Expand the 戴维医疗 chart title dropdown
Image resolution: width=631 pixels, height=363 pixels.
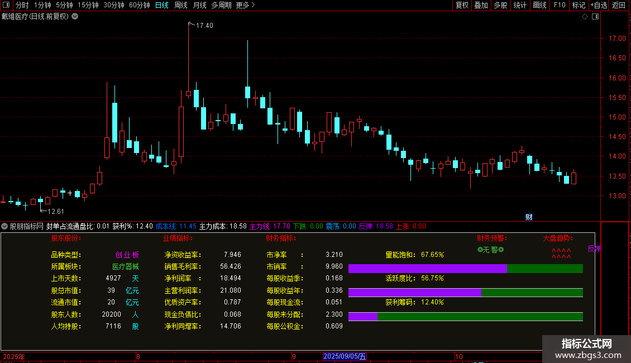[x=75, y=17]
